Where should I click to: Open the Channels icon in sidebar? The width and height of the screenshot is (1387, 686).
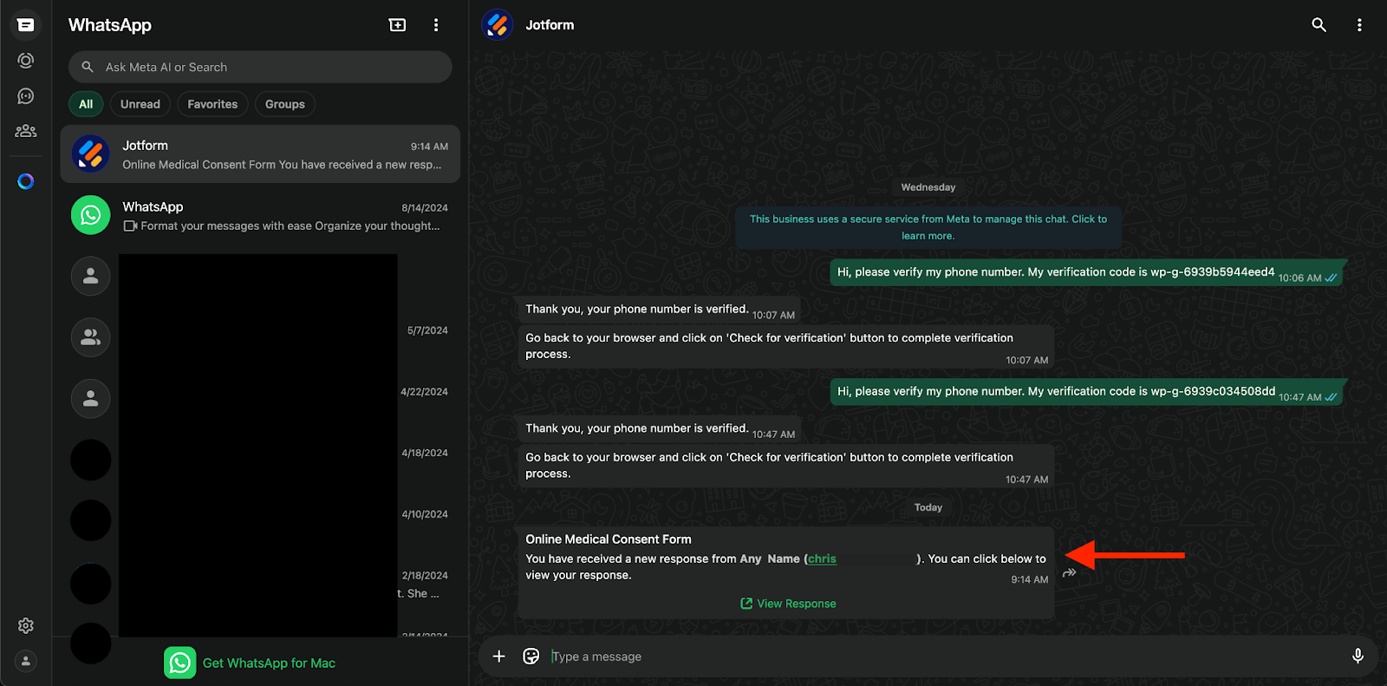(x=26, y=96)
